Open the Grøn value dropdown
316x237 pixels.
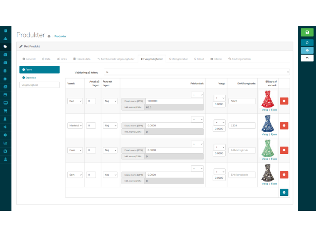[x=75, y=150]
